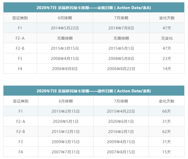Click the 递件日期 (表B) table title bar
Image resolution: width=188 pixels, height=159 pixels.
94,91
